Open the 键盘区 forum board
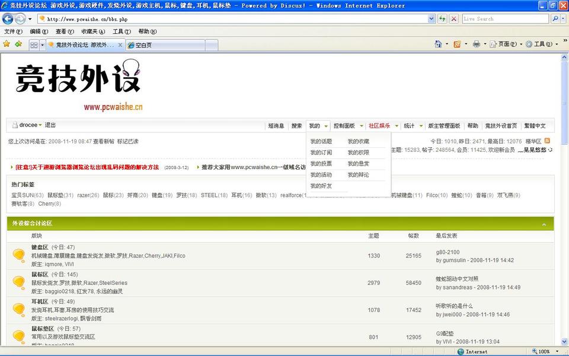The width and height of the screenshot is (569, 356). pos(40,247)
